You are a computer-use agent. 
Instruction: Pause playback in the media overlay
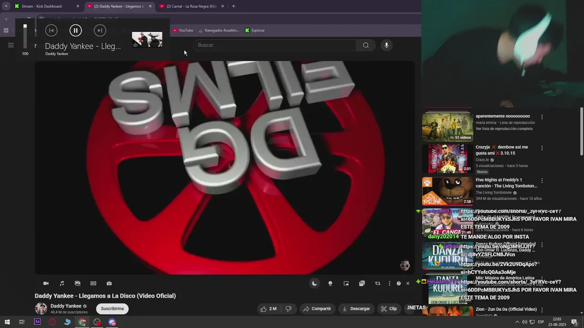pyautogui.click(x=76, y=31)
